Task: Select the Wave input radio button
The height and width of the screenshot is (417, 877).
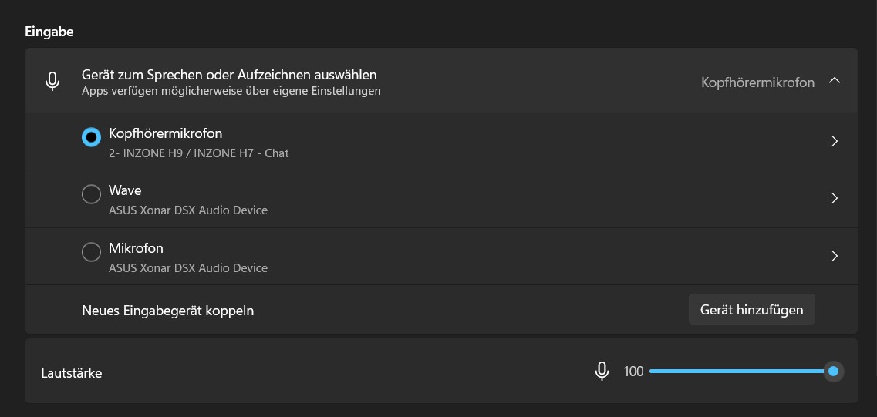Action: pyautogui.click(x=91, y=195)
